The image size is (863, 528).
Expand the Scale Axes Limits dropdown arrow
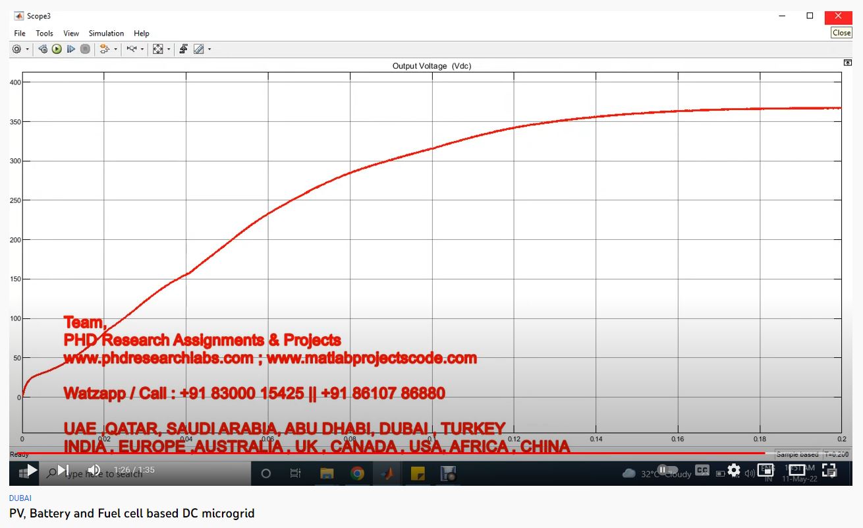point(169,49)
